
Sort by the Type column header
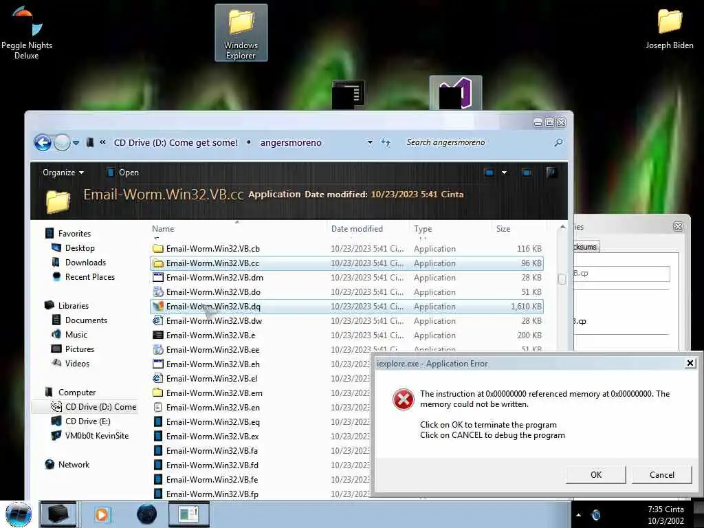423,228
